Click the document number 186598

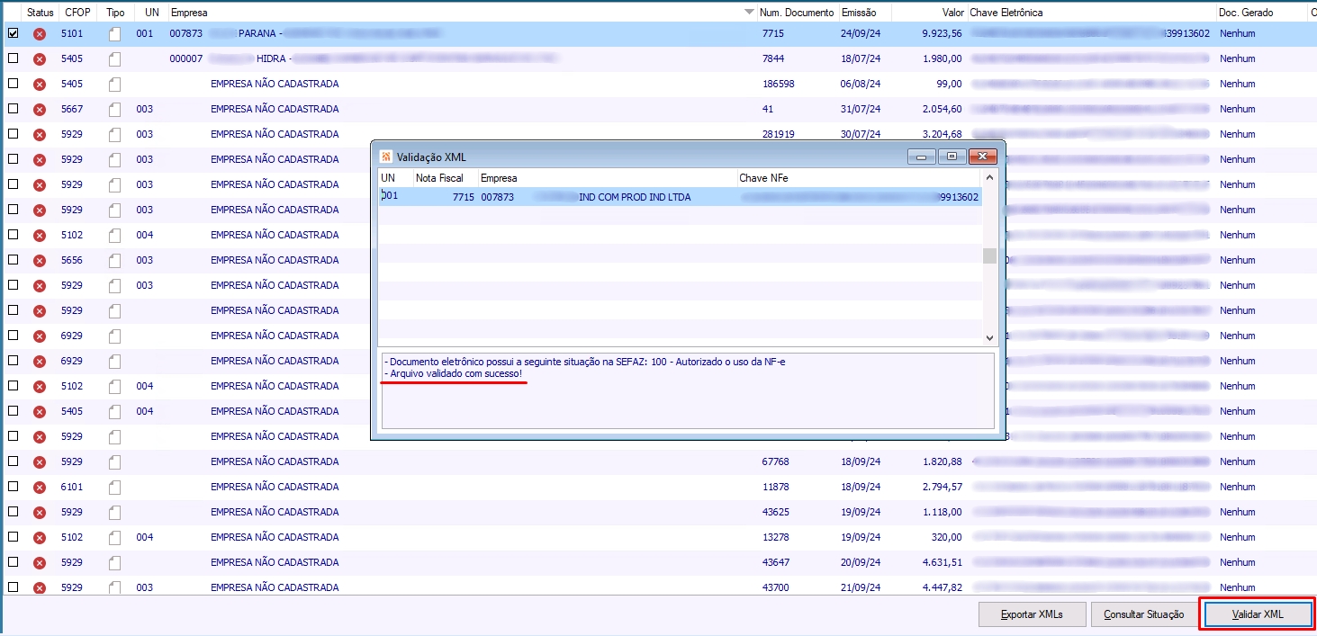click(778, 84)
